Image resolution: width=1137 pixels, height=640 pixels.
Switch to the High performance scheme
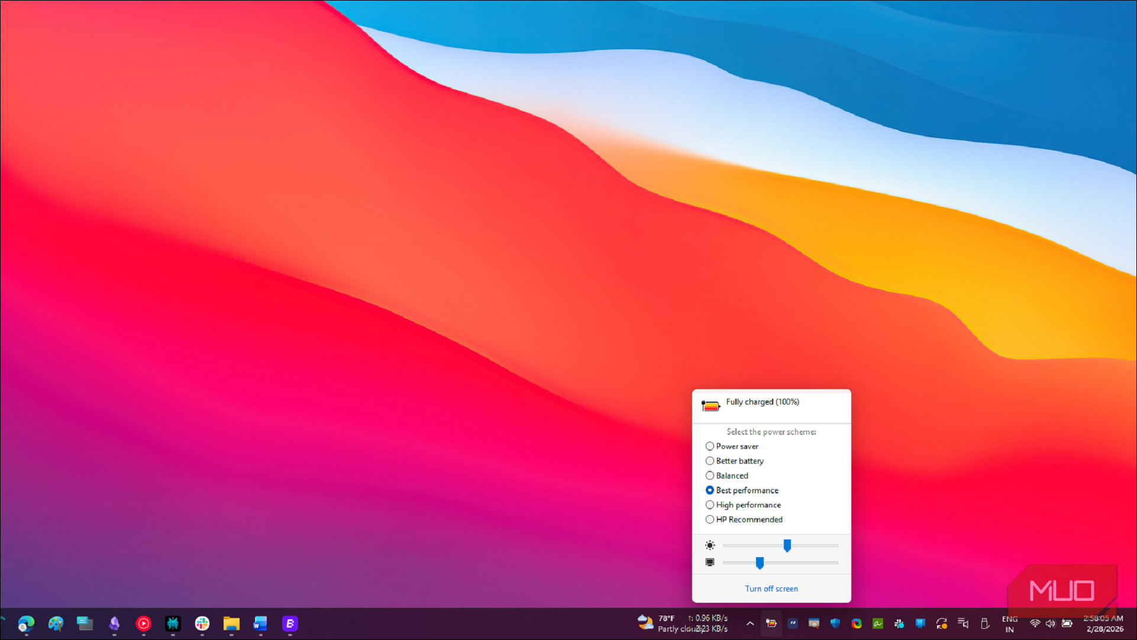click(743, 505)
